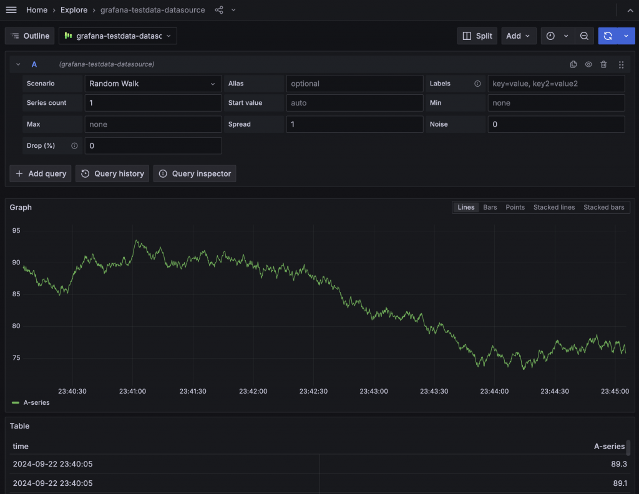Open the Add dropdown menu

tap(519, 36)
